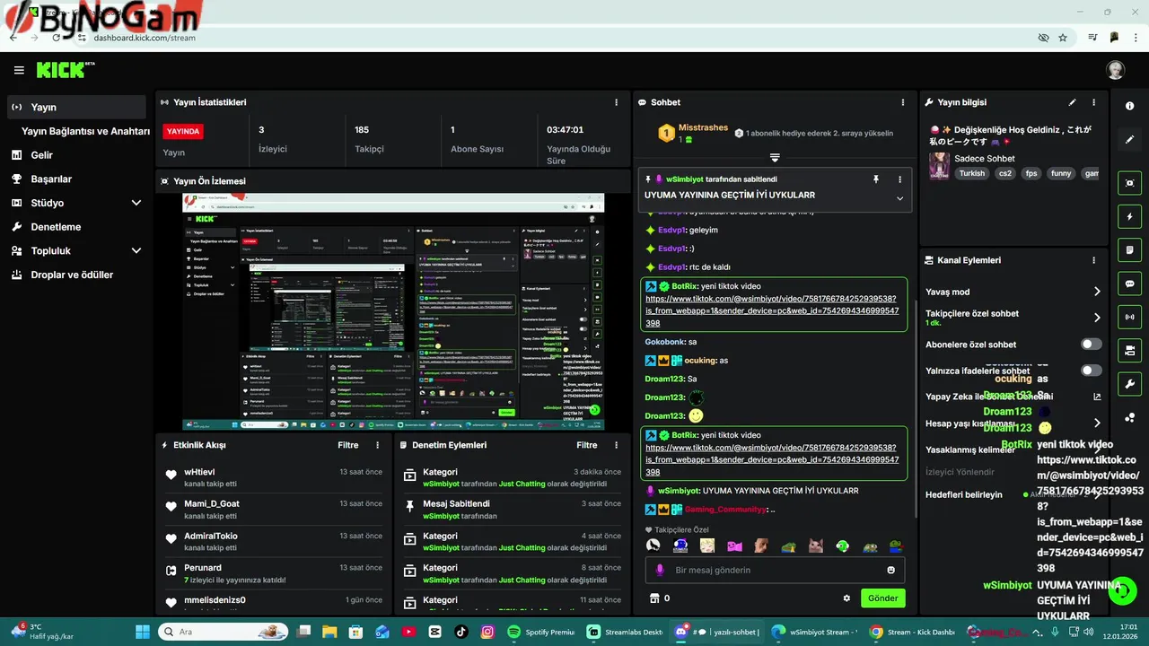Open the Yayın bilgisi three-dot menu
This screenshot has width=1149, height=646.
[x=1093, y=102]
